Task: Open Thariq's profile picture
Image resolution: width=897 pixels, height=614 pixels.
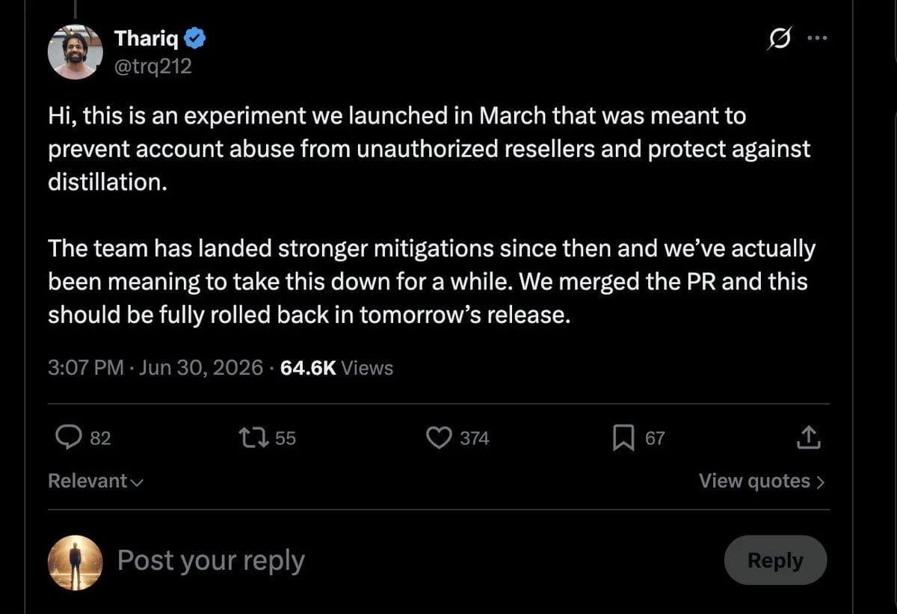Action: (x=75, y=52)
